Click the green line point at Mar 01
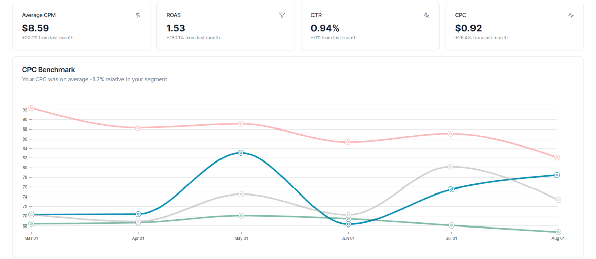The height and width of the screenshot is (259, 596). pyautogui.click(x=31, y=224)
